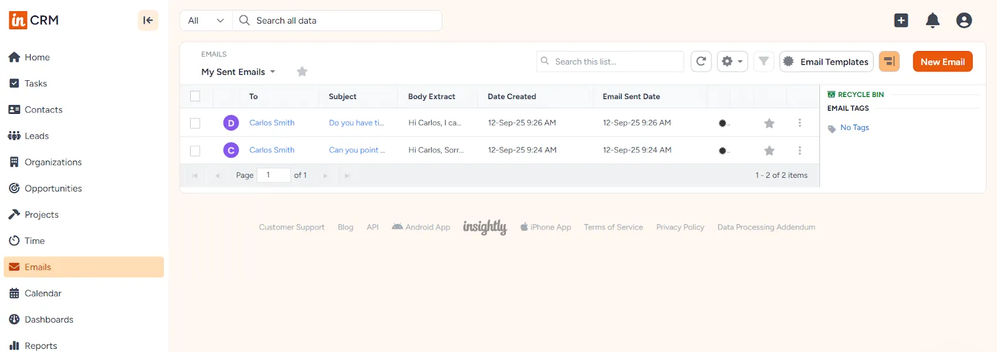Open Email Templates
The image size is (997, 352).
pyautogui.click(x=826, y=62)
